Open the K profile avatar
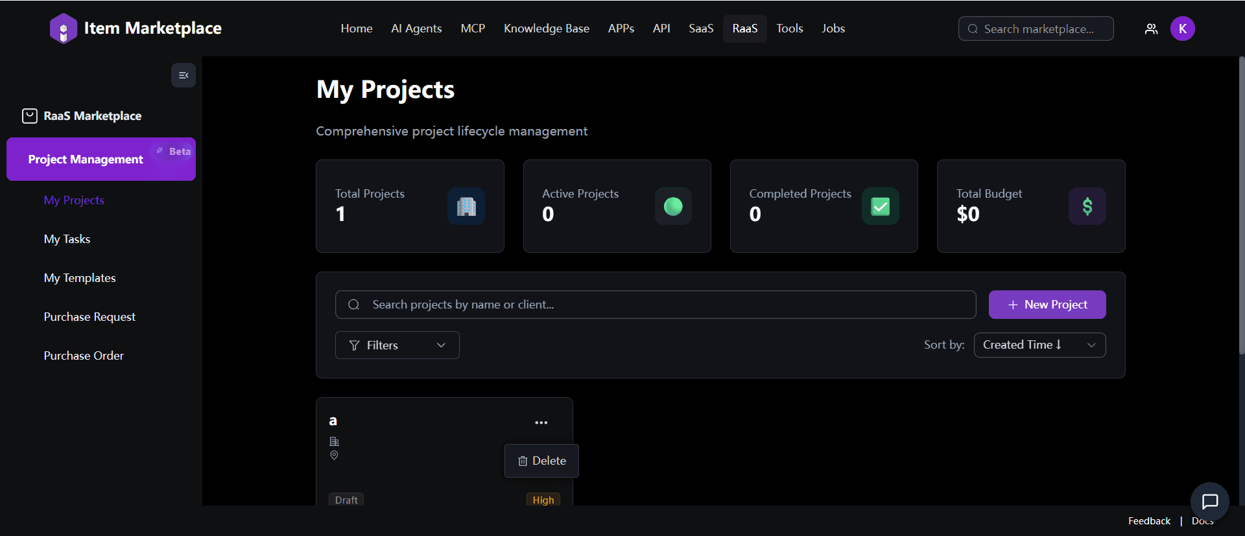The width and height of the screenshot is (1245, 536). coord(1182,29)
